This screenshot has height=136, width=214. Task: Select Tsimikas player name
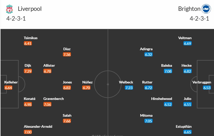click(31, 38)
